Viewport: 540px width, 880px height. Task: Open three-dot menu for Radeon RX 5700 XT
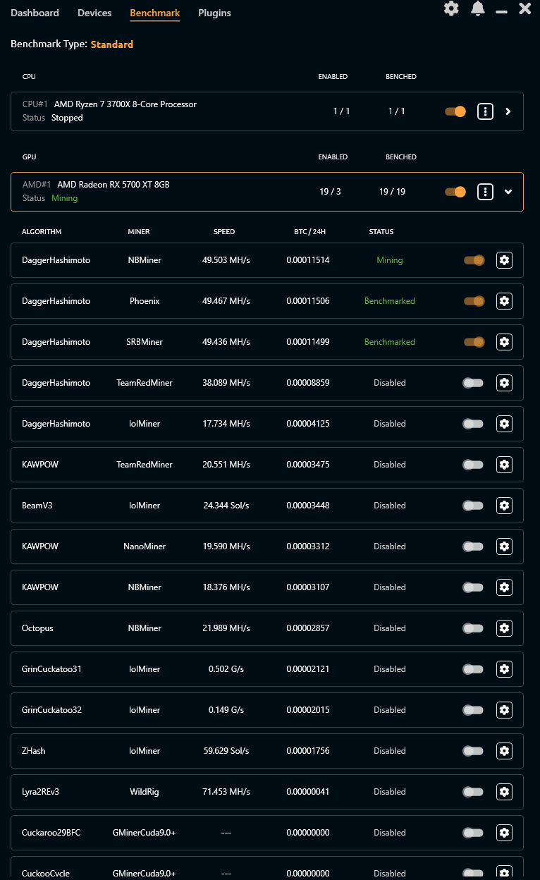(x=485, y=192)
